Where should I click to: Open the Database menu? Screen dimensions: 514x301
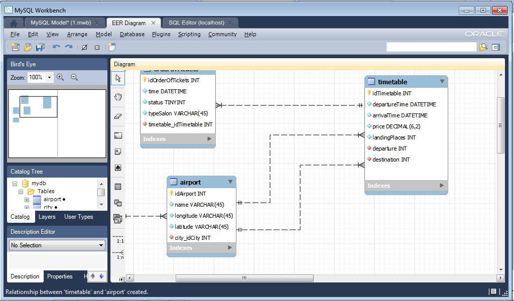coord(132,34)
